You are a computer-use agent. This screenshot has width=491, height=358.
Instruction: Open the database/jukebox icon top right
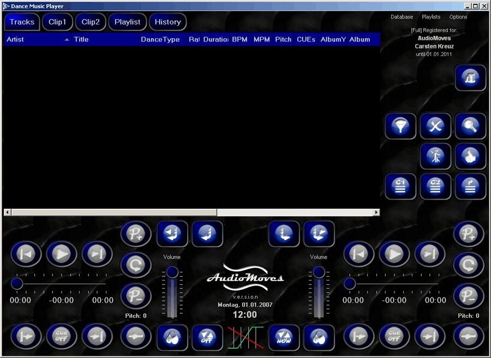click(x=470, y=77)
